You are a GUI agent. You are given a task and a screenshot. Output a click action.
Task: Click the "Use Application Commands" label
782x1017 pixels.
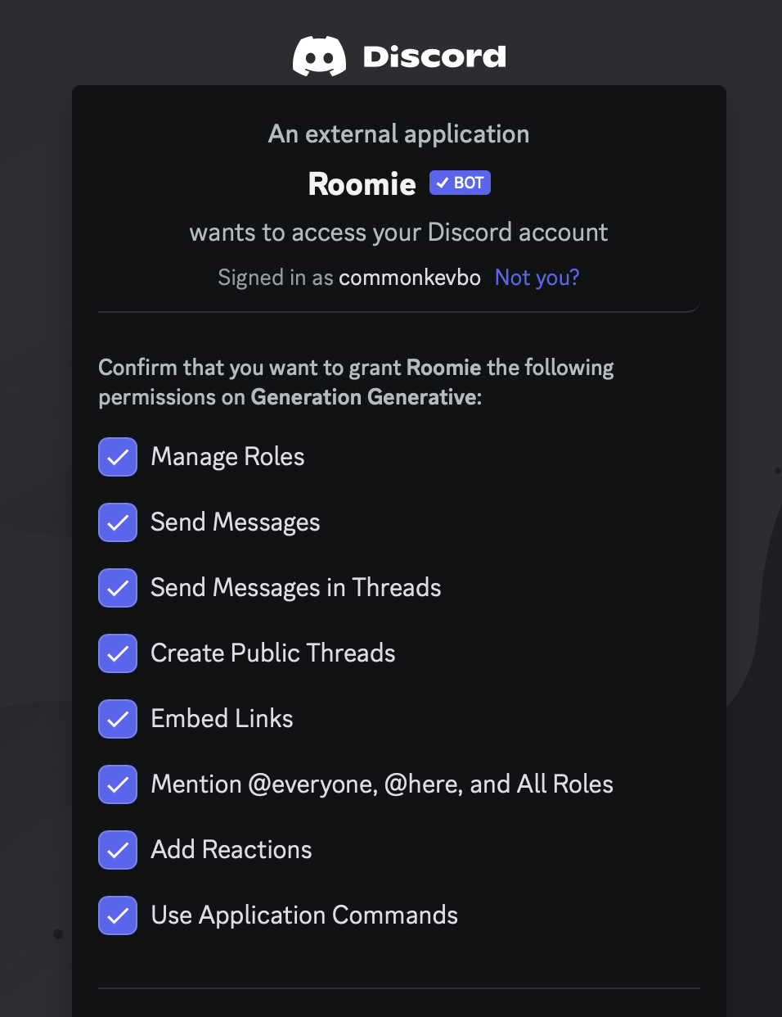pyautogui.click(x=304, y=915)
